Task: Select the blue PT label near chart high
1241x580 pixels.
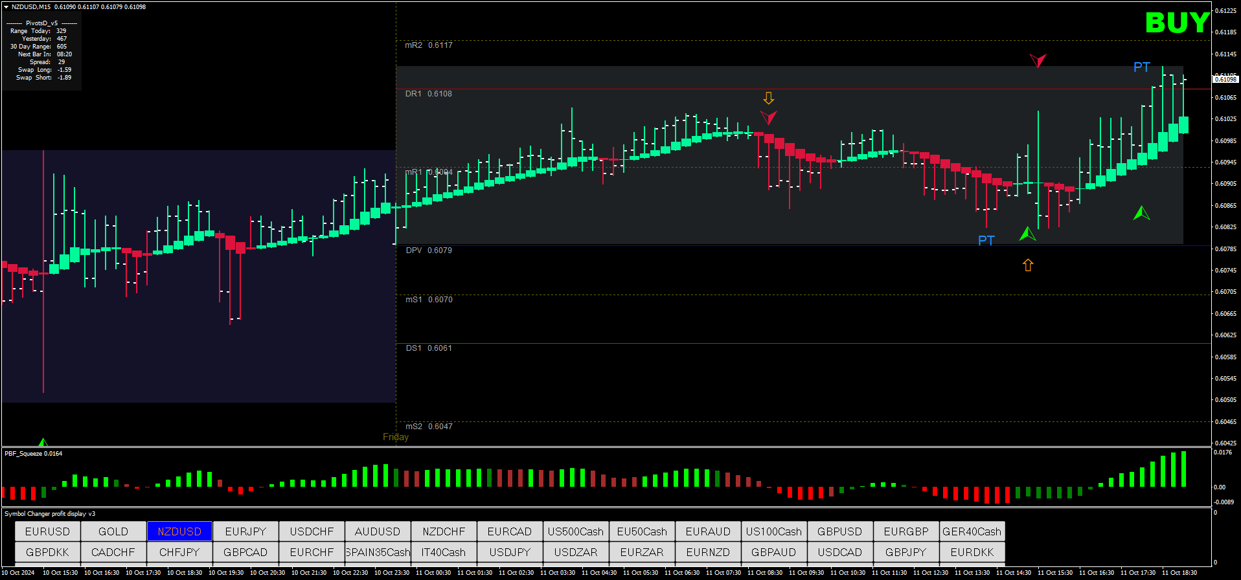Action: point(1141,67)
